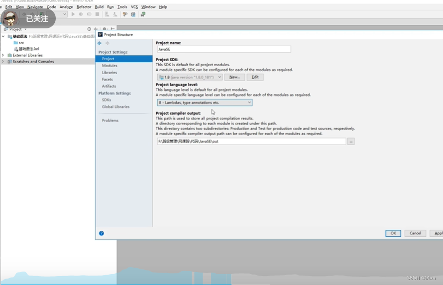Click the Project name field containing JavaSE
The width and height of the screenshot is (443, 285).
point(224,49)
